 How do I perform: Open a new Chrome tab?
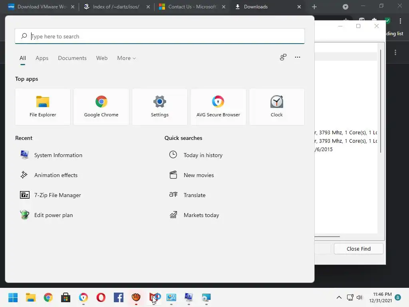(314, 7)
